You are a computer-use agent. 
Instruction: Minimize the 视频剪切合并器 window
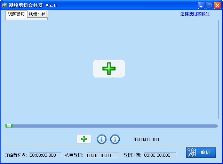click(x=201, y=6)
